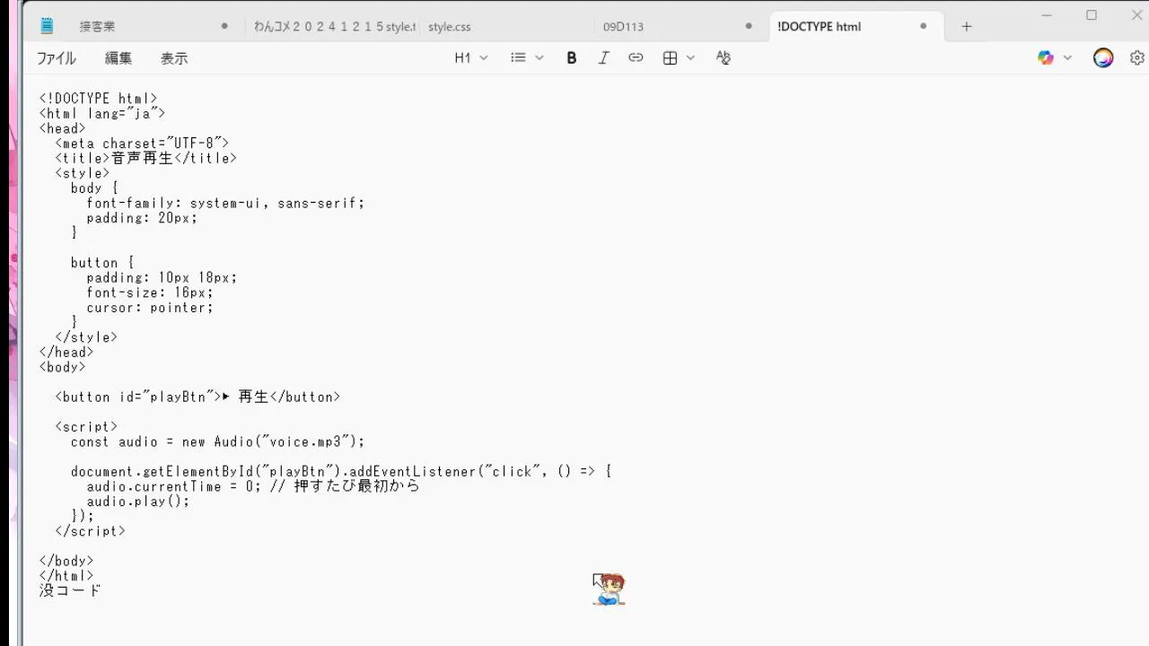The height and width of the screenshot is (646, 1149).
Task: Click the const audio = new Audio line
Action: tap(218, 441)
